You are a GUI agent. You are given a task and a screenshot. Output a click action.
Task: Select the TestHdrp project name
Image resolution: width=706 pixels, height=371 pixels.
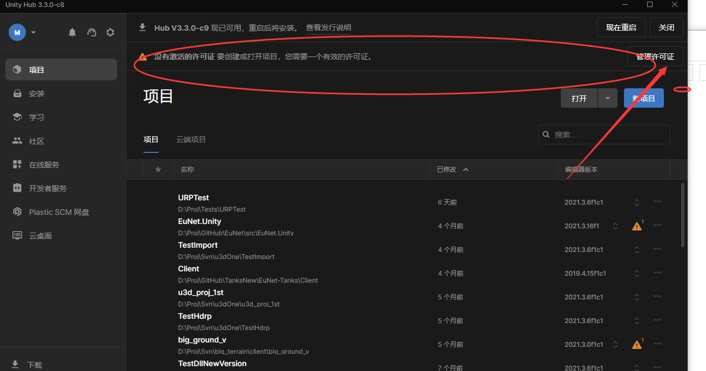coord(195,316)
